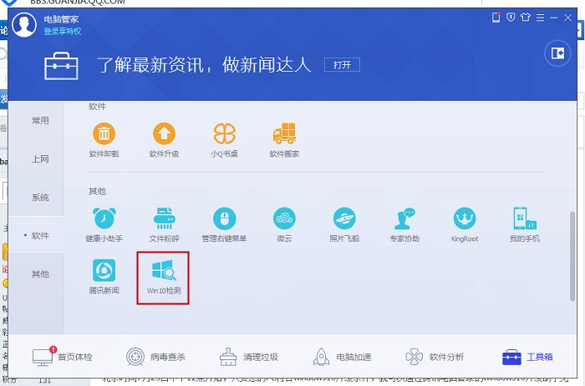Click the 登录享特权 login link
Viewport: 585px width, 386px height.
pos(62,31)
